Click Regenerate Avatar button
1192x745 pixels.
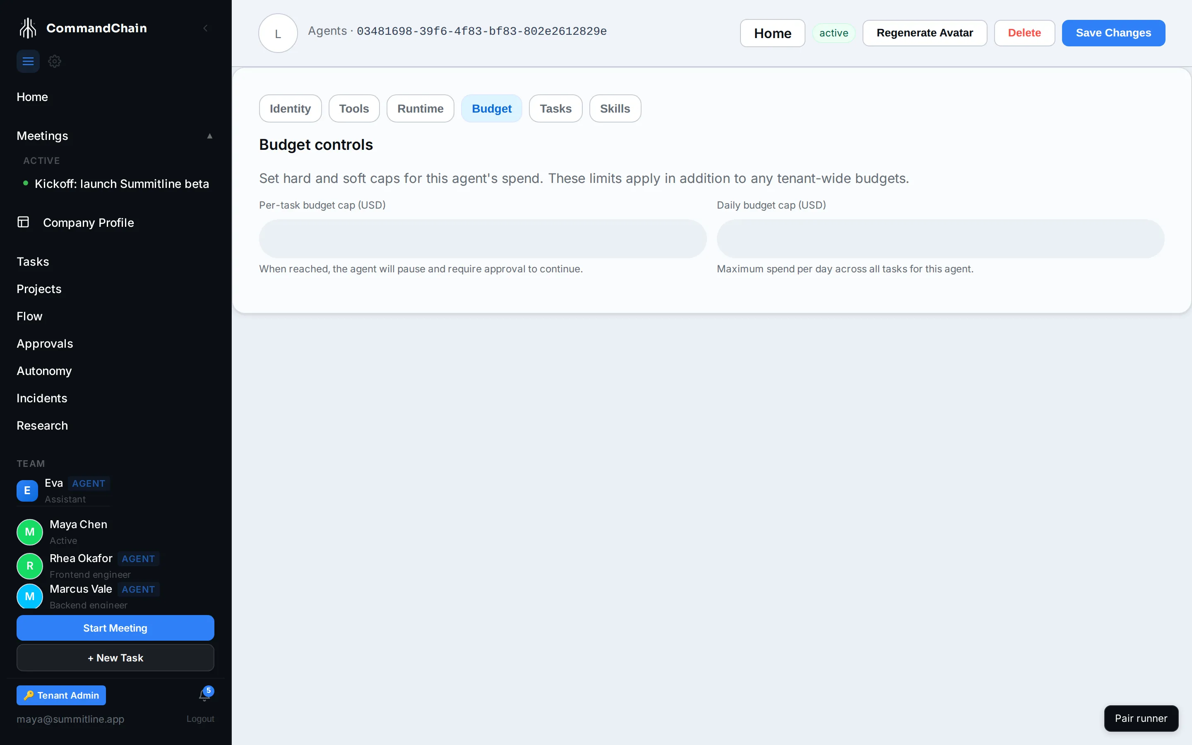(925, 33)
